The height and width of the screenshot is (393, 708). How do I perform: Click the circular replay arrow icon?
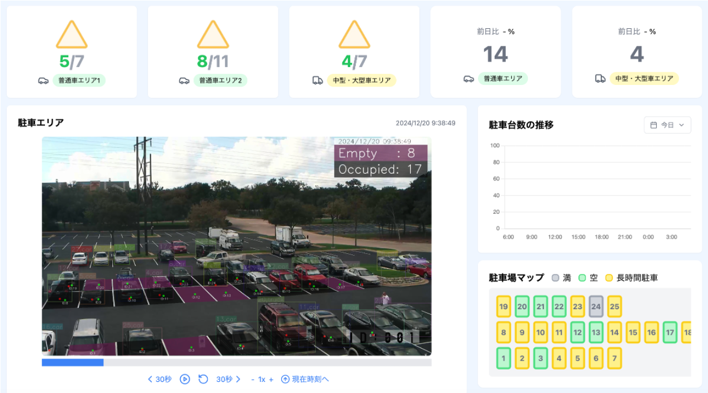pyautogui.click(x=203, y=379)
